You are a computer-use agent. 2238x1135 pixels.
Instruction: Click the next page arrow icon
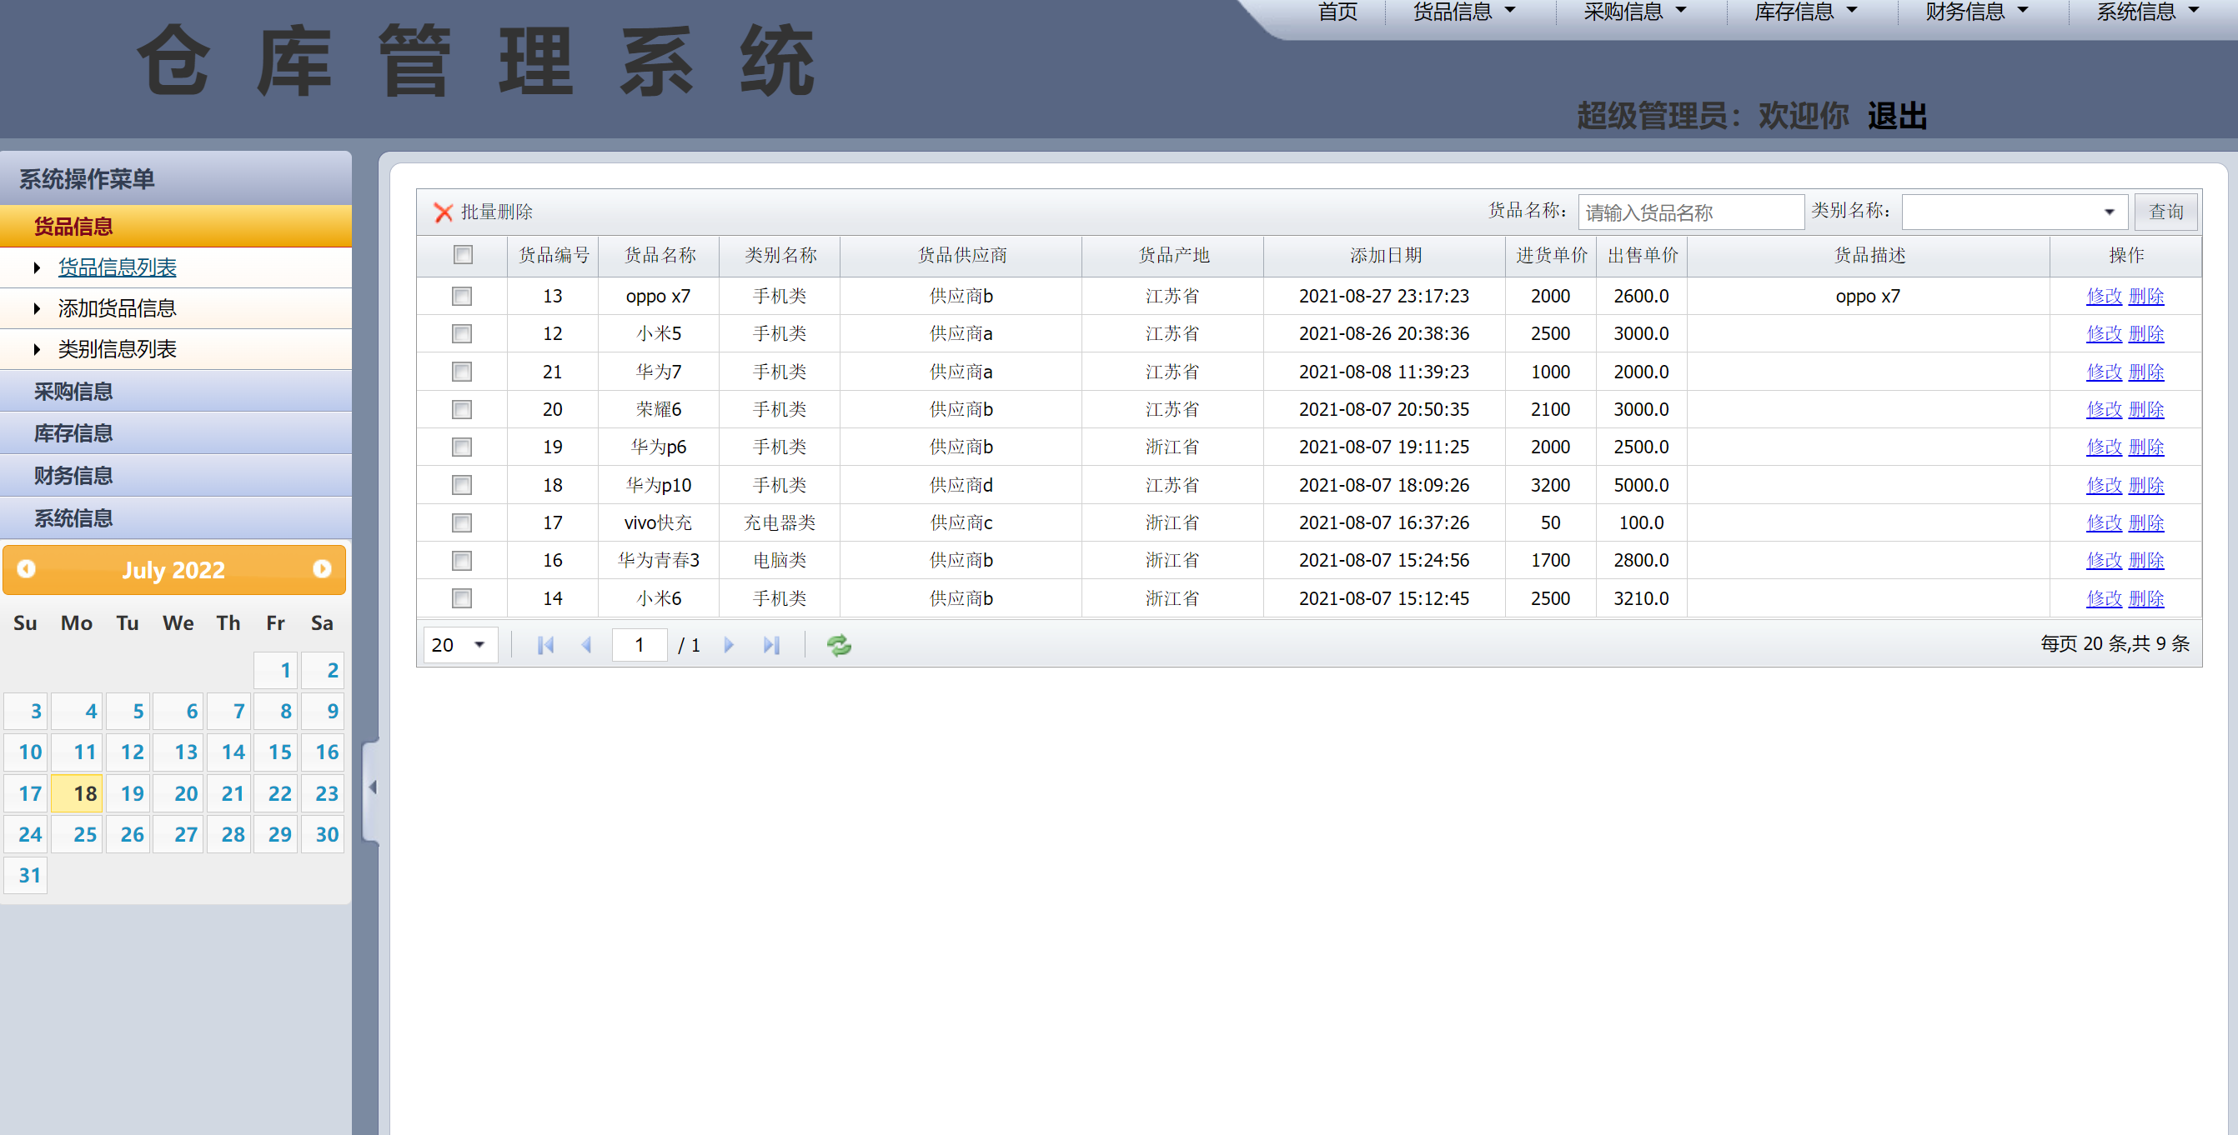729,644
